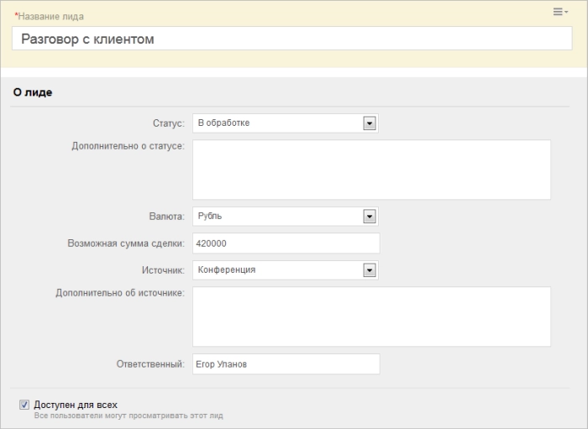Click the 'О лиде' section header
This screenshot has width=588, height=429.
tap(33, 93)
